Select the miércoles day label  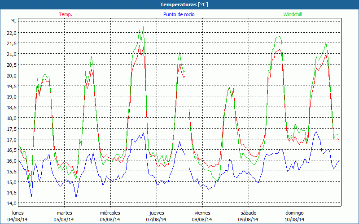tap(110, 213)
